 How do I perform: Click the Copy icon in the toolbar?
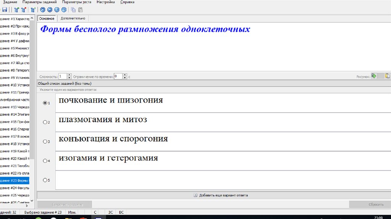pos(73,10)
